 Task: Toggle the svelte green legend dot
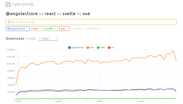(x=98, y=48)
